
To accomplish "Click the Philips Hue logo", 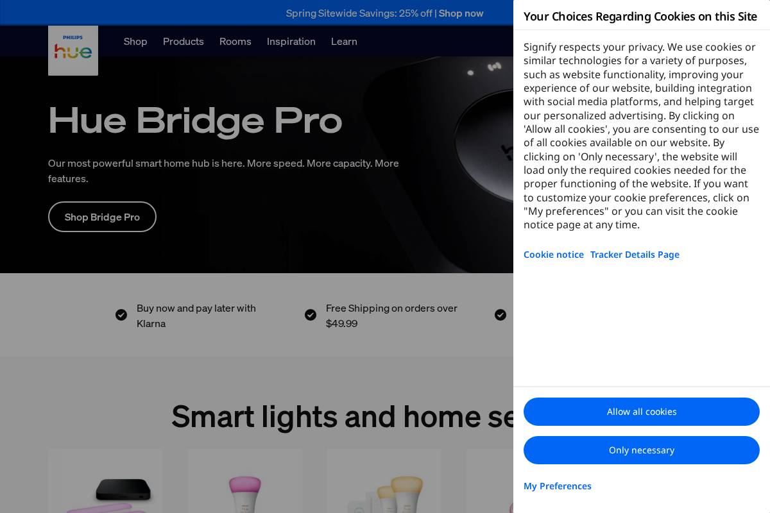I will 73,51.
